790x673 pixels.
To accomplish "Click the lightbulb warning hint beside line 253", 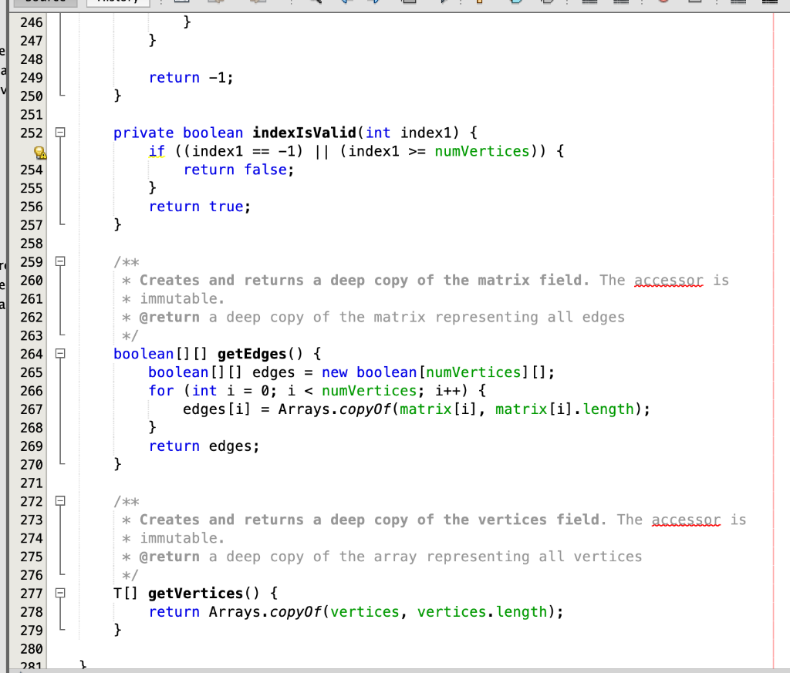I will [41, 153].
